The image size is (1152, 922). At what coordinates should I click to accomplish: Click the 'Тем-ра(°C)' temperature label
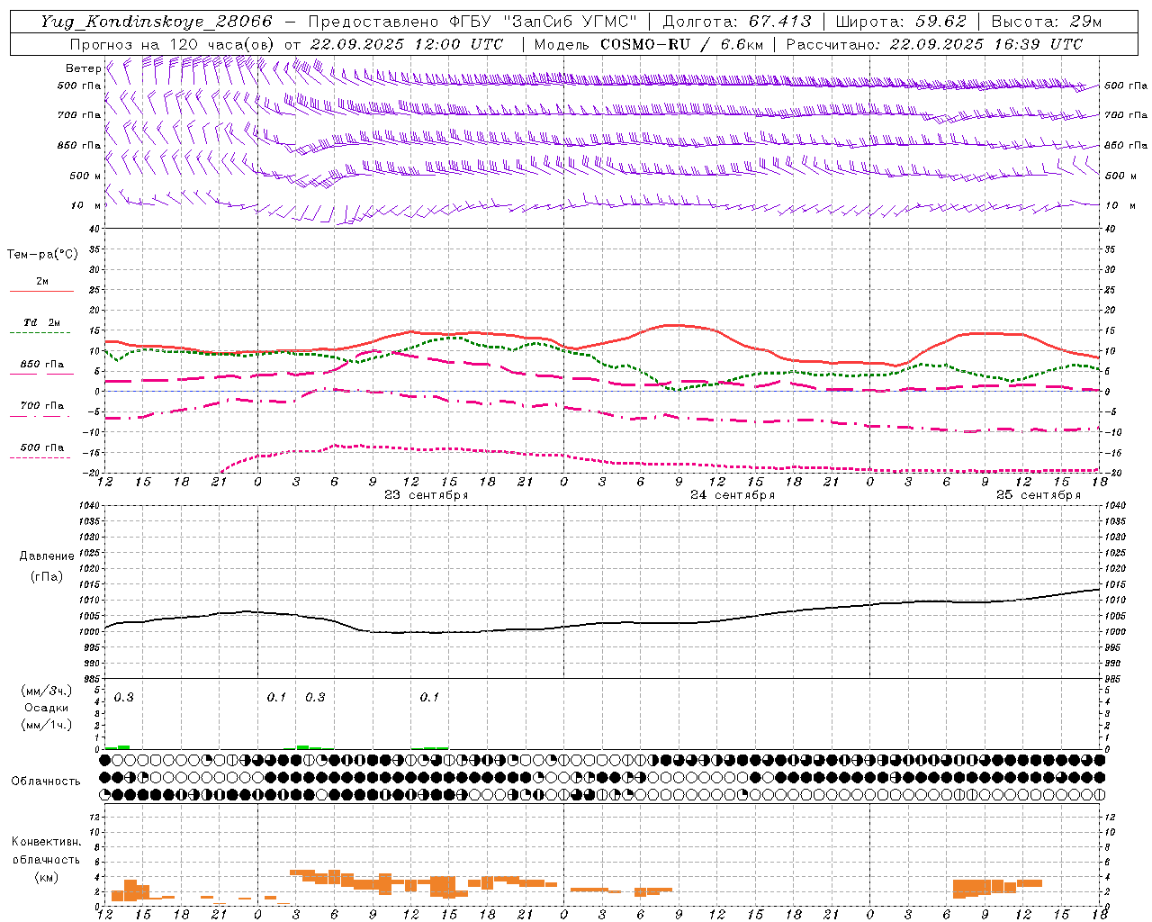[x=42, y=254]
